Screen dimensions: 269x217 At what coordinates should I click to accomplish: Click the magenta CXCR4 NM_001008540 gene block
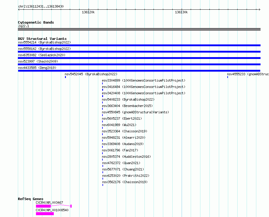[x=45, y=214]
